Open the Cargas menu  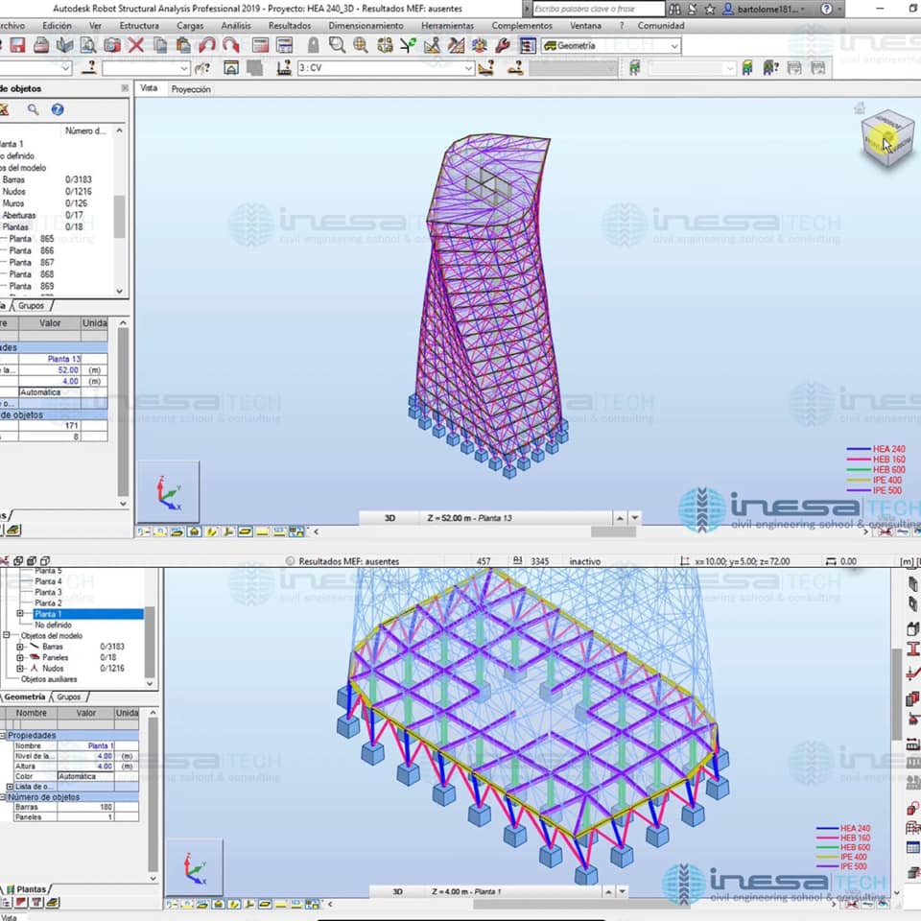(190, 26)
